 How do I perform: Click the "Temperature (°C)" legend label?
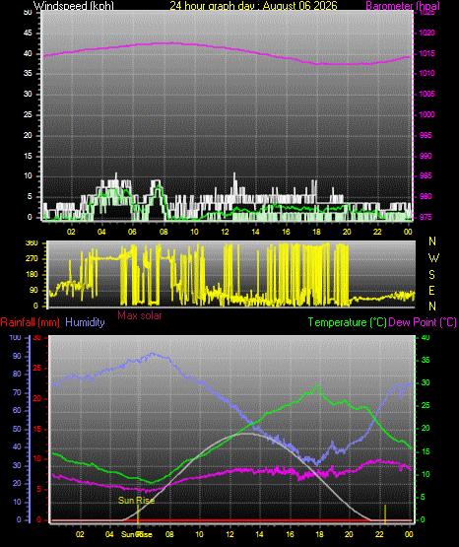(347, 322)
